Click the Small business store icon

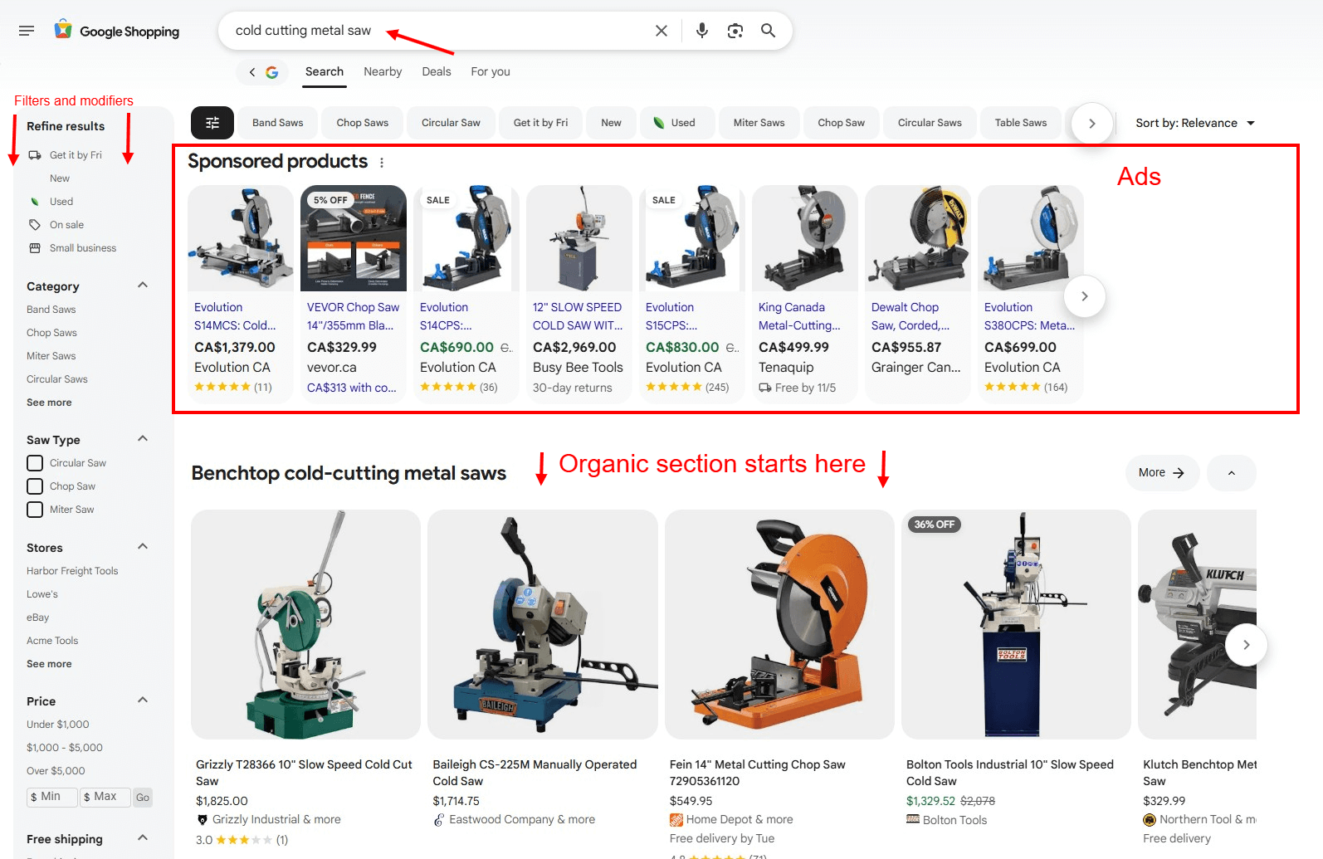[35, 248]
